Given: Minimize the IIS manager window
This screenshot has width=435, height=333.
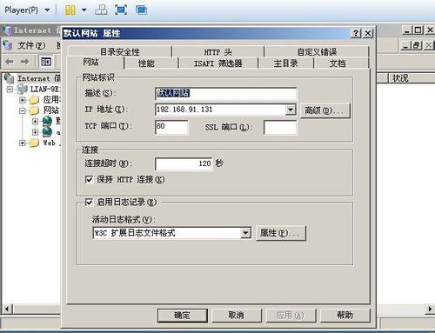Looking at the screenshot, I should coord(407,30).
